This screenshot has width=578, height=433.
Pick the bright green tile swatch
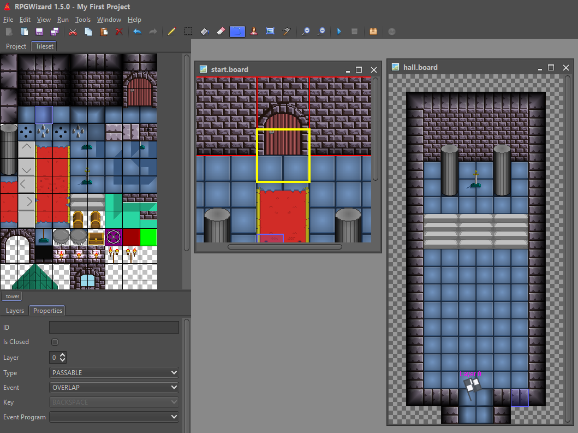148,237
